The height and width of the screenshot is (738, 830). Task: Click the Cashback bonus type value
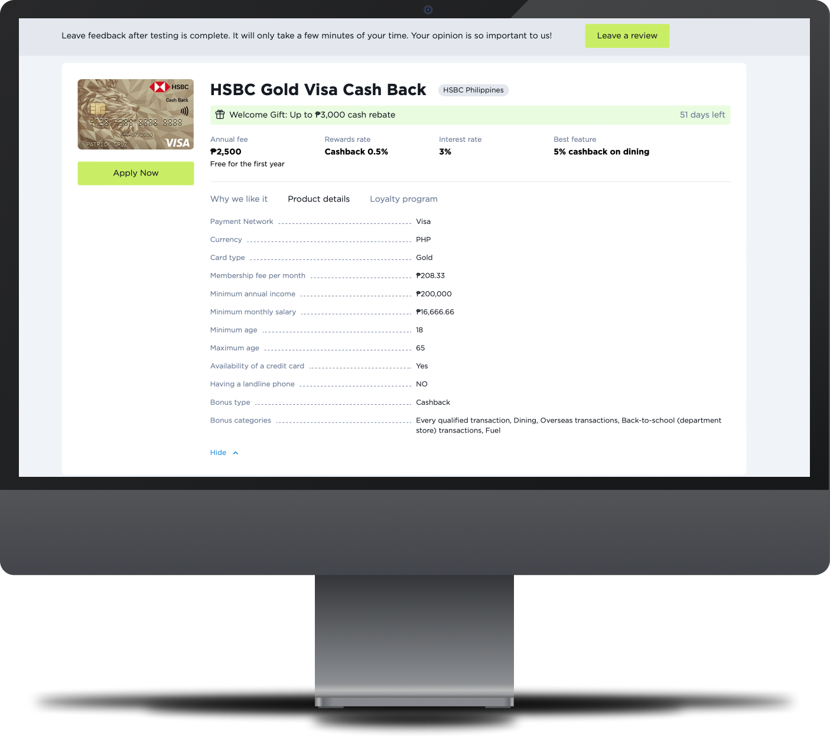(x=433, y=402)
